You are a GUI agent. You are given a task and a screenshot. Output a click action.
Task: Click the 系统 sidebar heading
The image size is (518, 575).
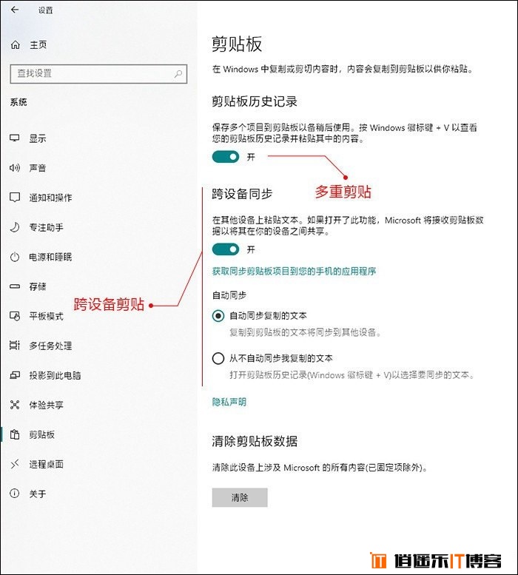pyautogui.click(x=18, y=102)
